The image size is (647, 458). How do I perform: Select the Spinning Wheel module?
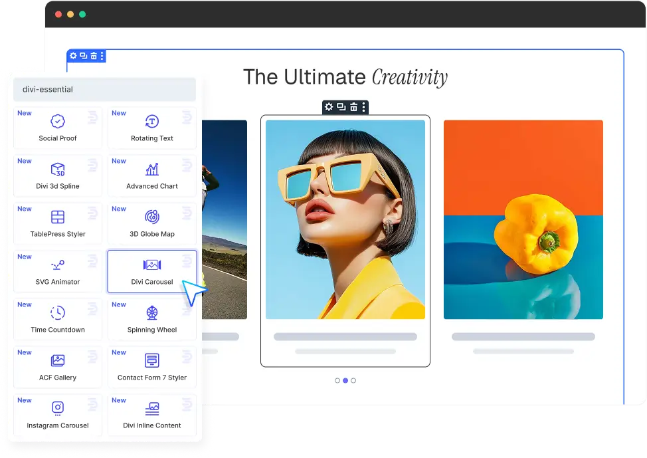pos(151,319)
